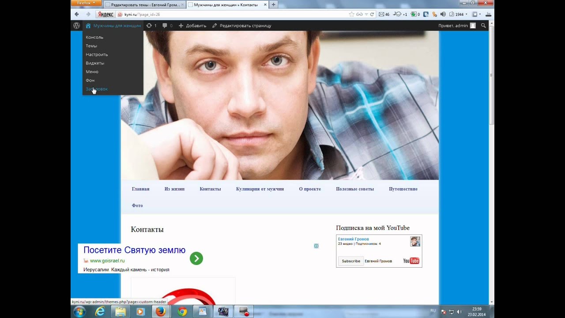Open the Посетите Святую землю ad headline
565x318 pixels.
134,250
